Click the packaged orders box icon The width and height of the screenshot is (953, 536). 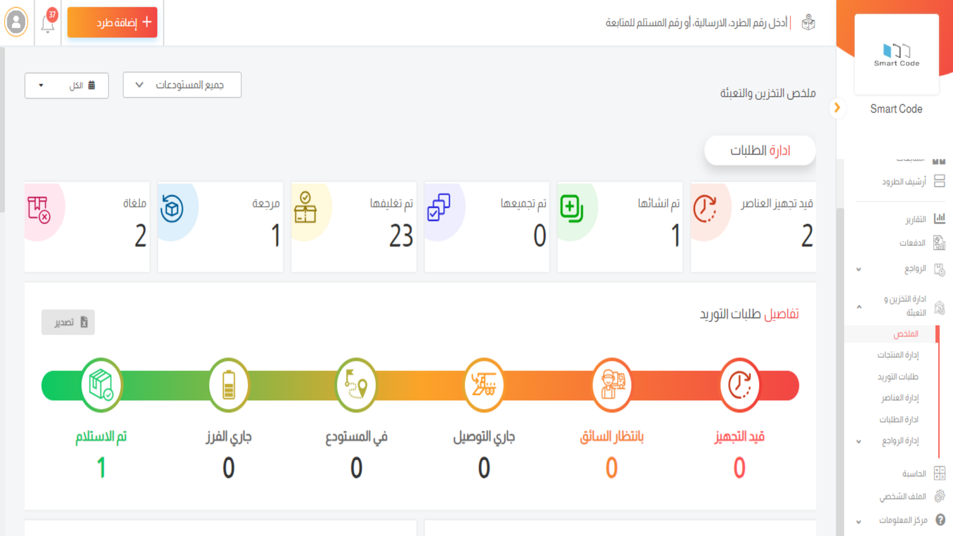[305, 208]
